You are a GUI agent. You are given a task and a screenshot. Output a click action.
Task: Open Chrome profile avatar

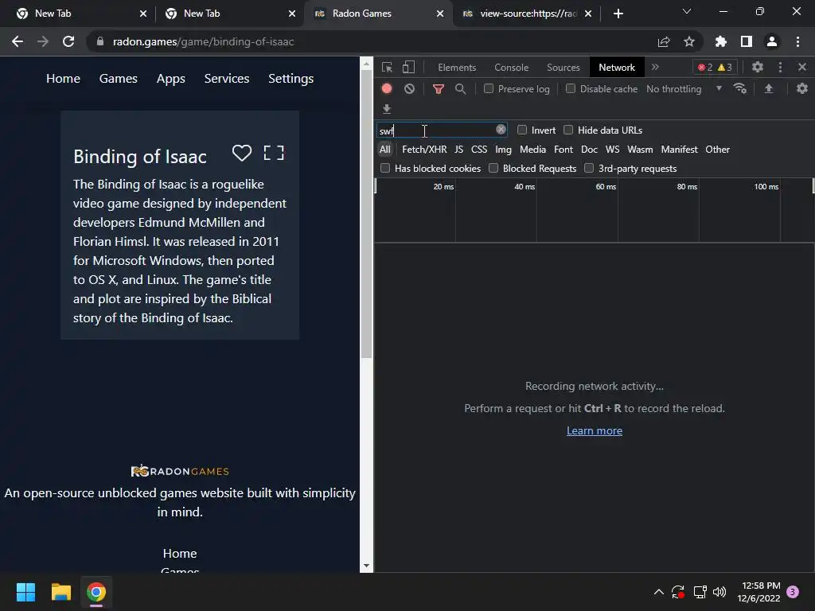pyautogui.click(x=772, y=41)
